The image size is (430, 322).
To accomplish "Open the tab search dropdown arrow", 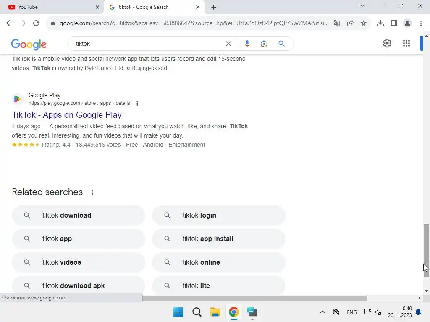I will [362, 6].
